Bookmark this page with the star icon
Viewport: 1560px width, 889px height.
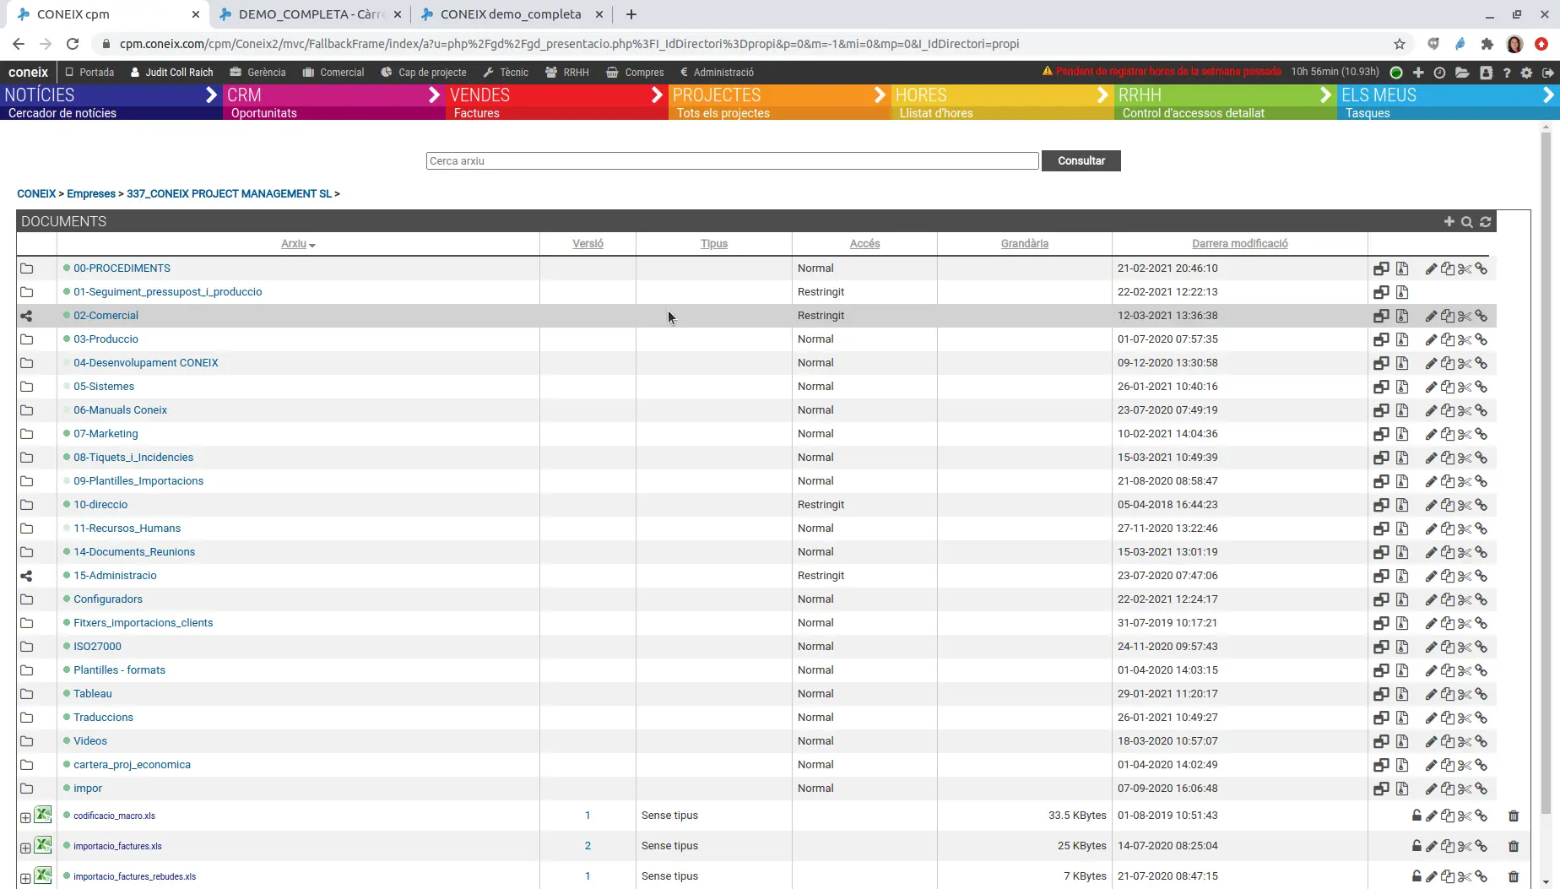(x=1400, y=44)
